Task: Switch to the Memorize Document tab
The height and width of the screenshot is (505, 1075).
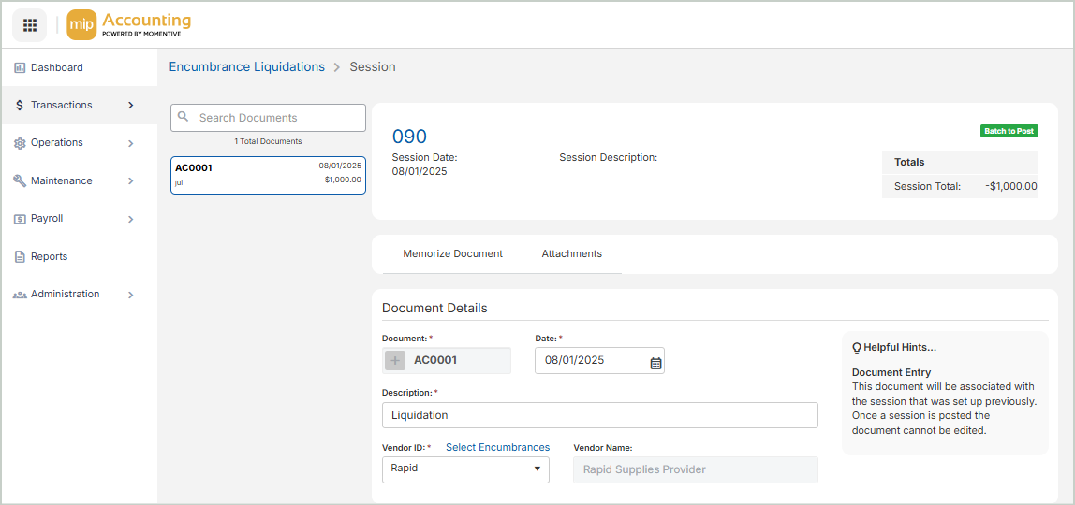Action: pos(452,253)
